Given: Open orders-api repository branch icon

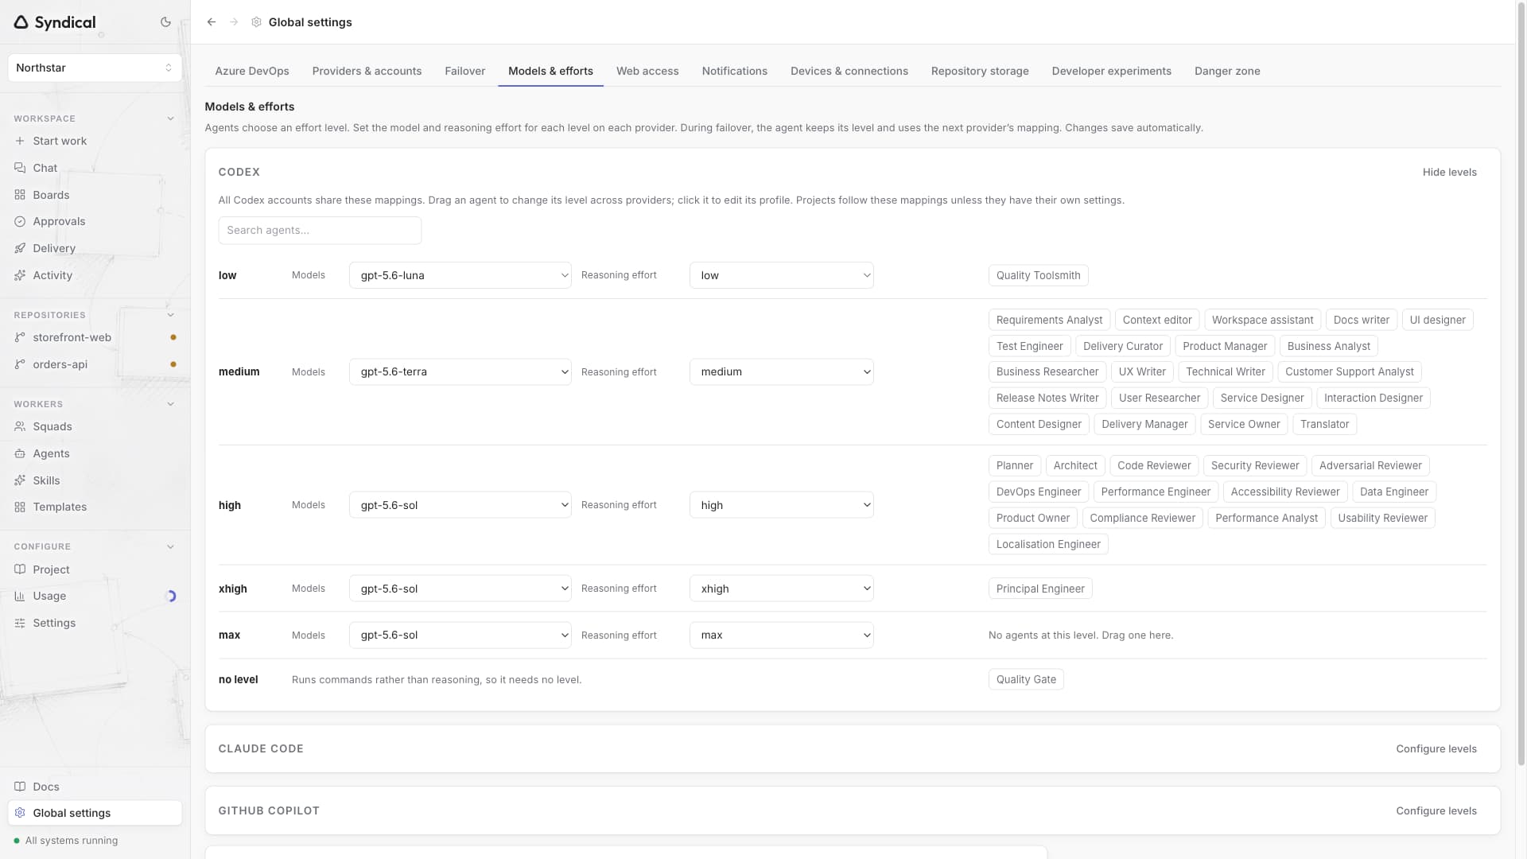Looking at the screenshot, I should point(20,364).
